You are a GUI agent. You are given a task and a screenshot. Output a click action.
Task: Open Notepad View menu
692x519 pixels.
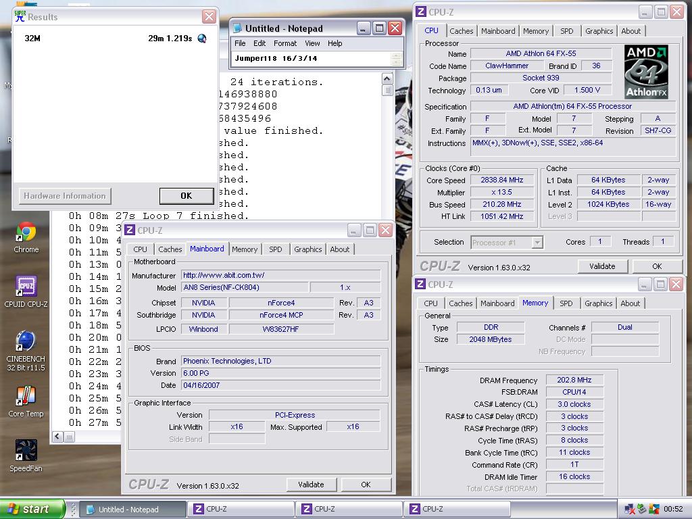click(x=312, y=43)
